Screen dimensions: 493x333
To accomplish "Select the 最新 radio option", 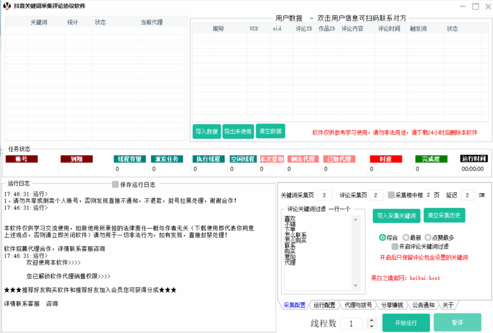I will pyautogui.click(x=406, y=237).
